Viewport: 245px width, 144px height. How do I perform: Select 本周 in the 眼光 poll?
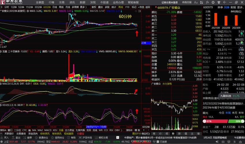228,113
